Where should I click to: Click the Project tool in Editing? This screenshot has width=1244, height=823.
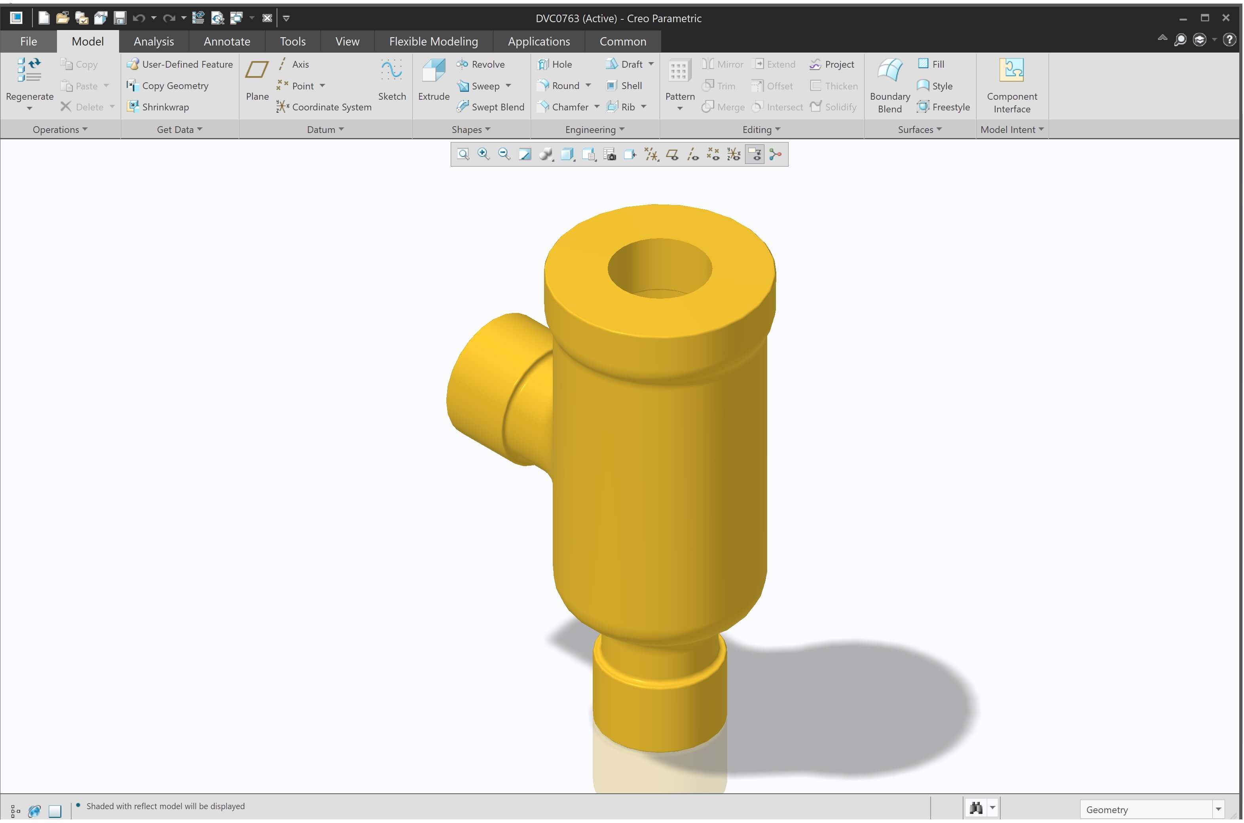(832, 64)
